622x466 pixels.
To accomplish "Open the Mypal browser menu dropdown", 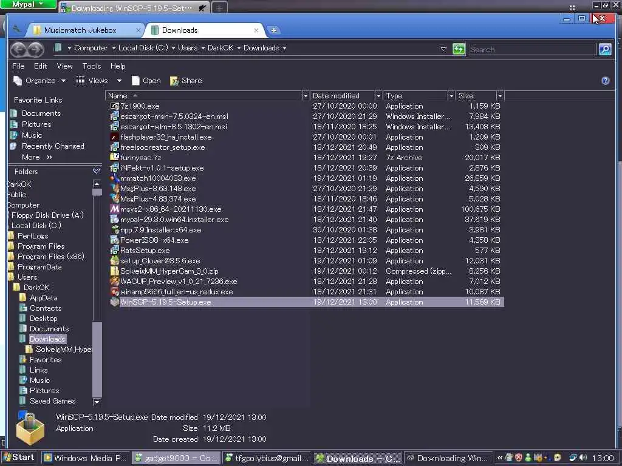I will 28,4.
